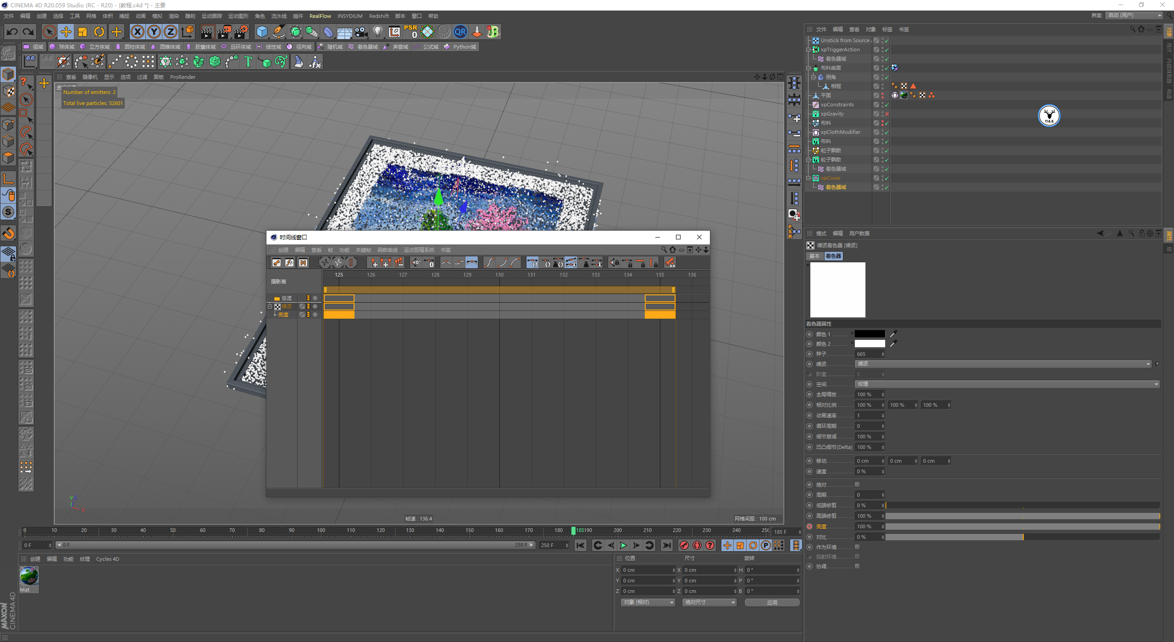Open the 空间 space dropdown

tap(1007, 384)
